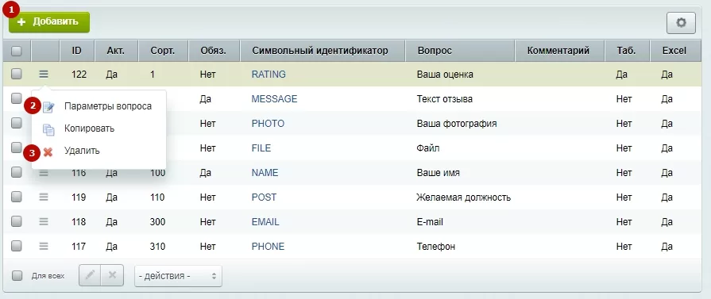This screenshot has width=711, height=299.
Task: Open the RATING identifier link
Action: pos(269,75)
